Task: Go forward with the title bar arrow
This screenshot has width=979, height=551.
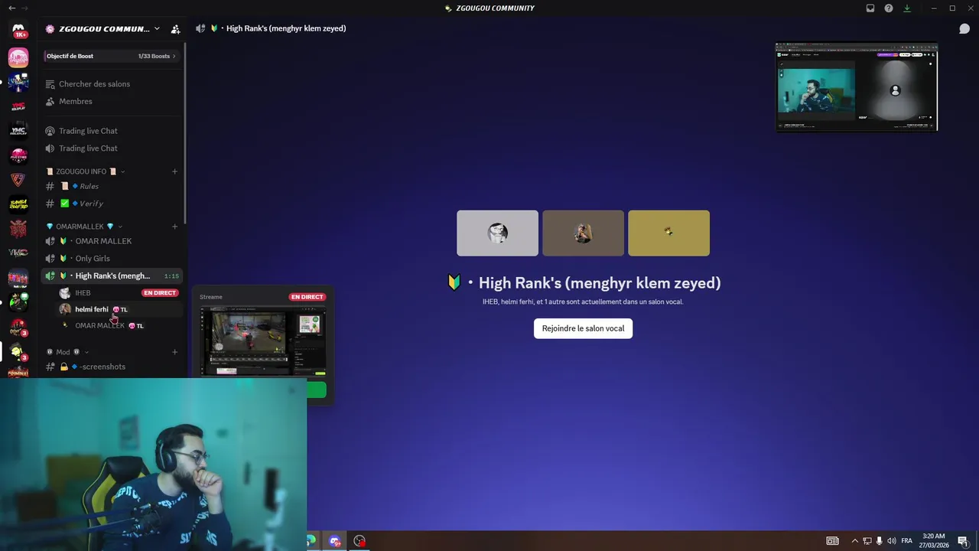Action: coord(24,8)
